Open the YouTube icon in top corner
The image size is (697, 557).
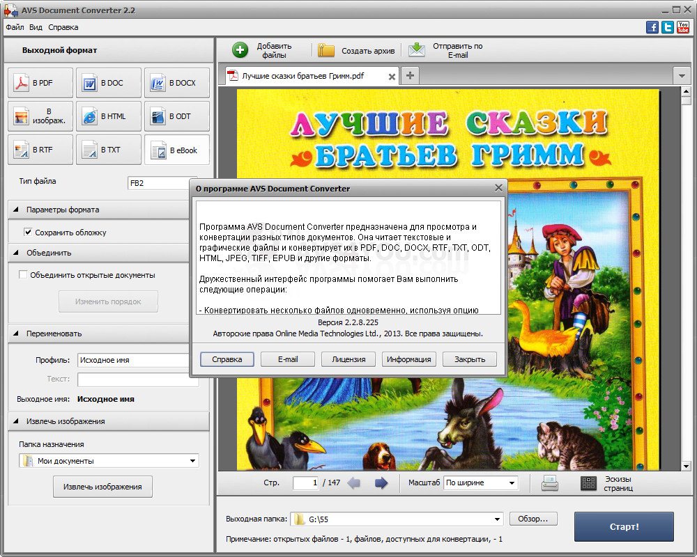click(683, 27)
